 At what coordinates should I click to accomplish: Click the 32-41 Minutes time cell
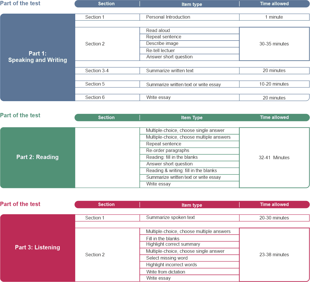tap(274, 158)
